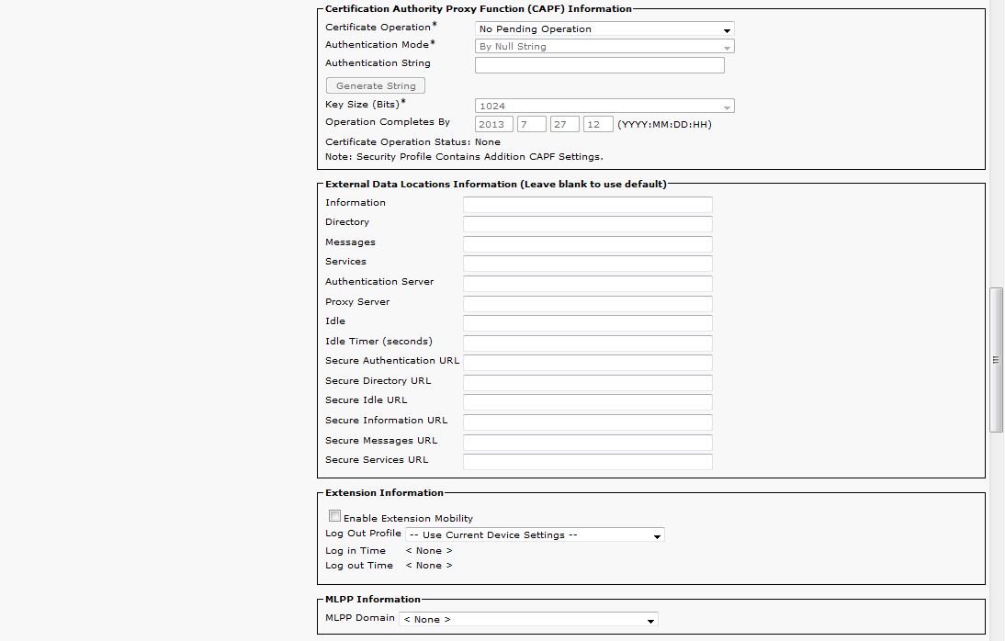
Task: Focus the Authentication Server field
Action: (x=587, y=284)
